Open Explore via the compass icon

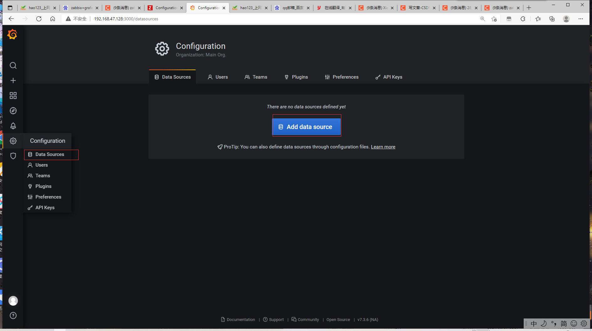13,111
